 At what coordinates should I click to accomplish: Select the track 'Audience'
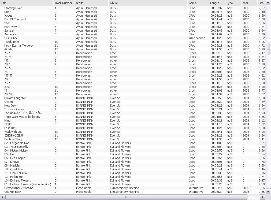pos(10,34)
